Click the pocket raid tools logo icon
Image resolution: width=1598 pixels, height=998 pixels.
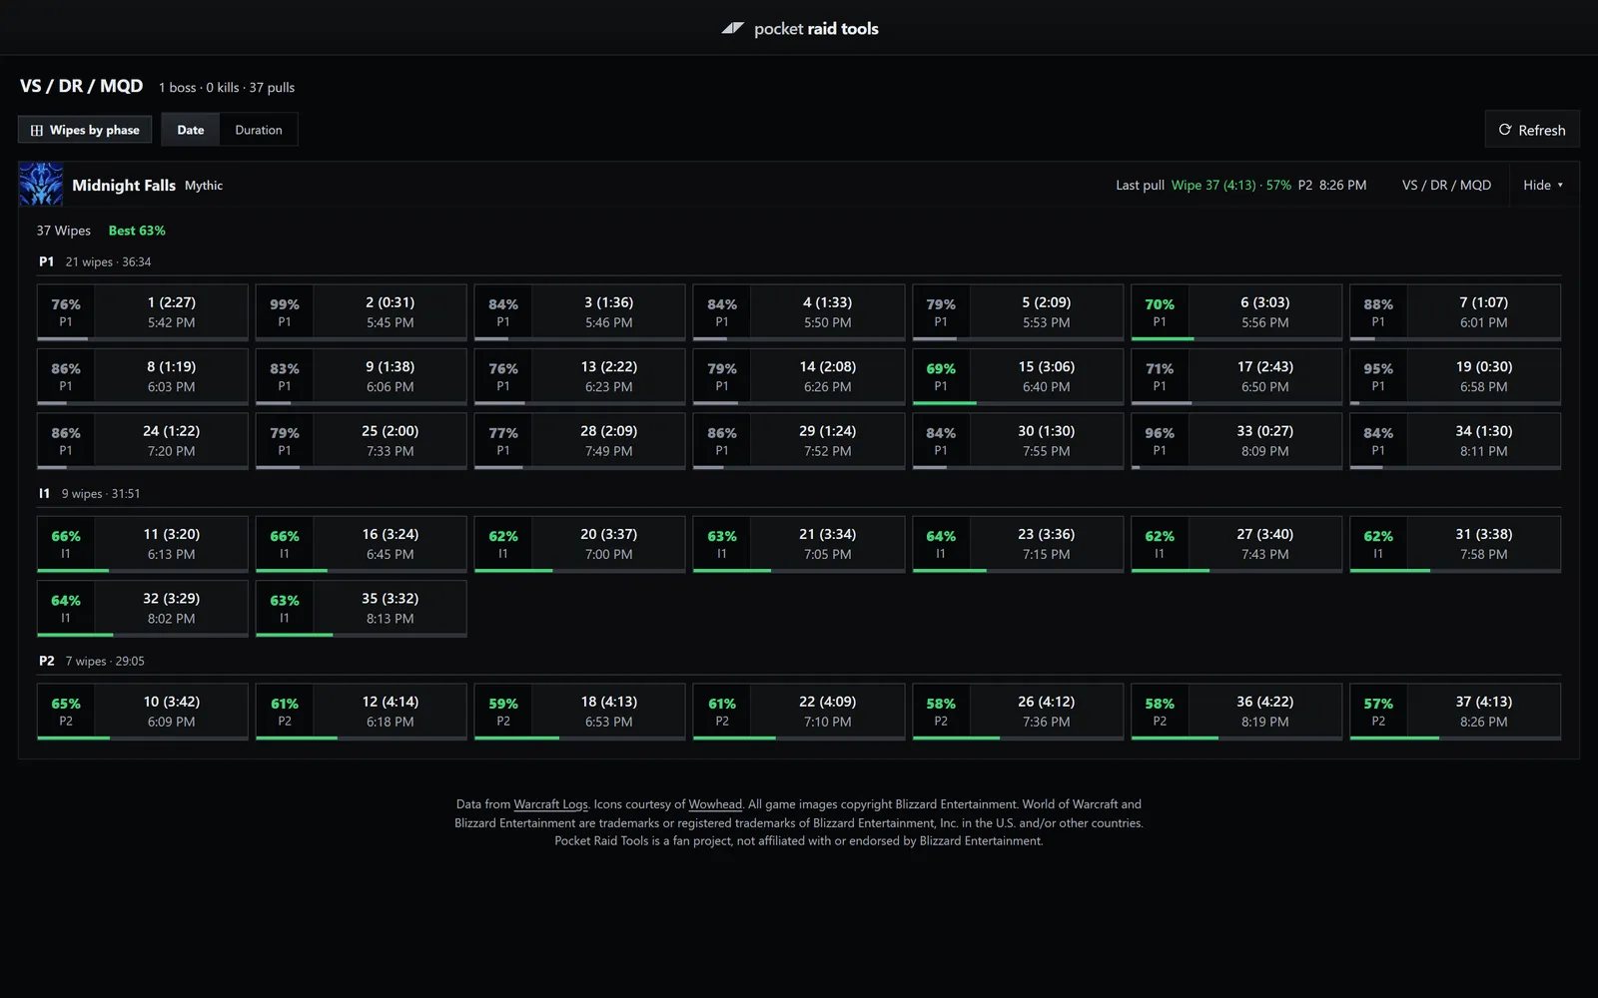point(733,29)
